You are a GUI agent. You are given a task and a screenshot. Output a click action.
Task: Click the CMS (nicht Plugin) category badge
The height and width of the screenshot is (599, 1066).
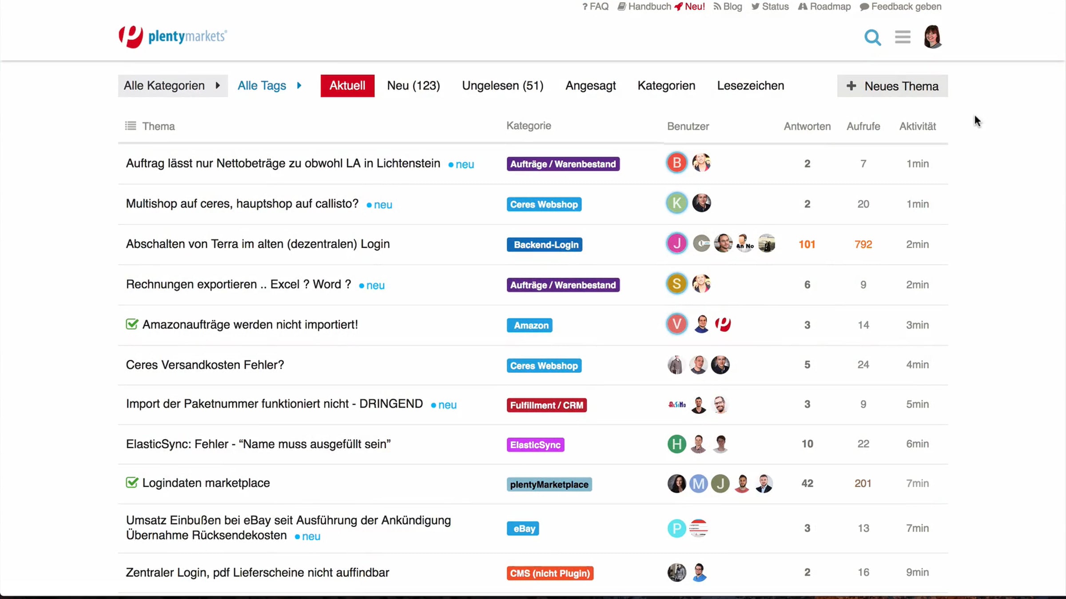550,573
